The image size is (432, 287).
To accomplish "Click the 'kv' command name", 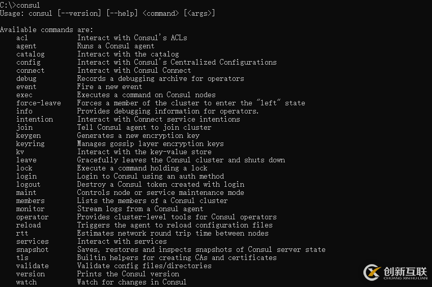I will coord(20,152).
